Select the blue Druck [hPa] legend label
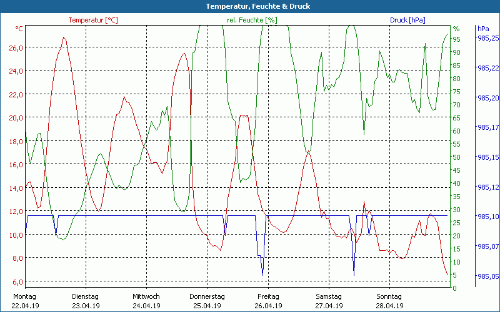Image resolution: width=500 pixels, height=312 pixels. pos(407,20)
